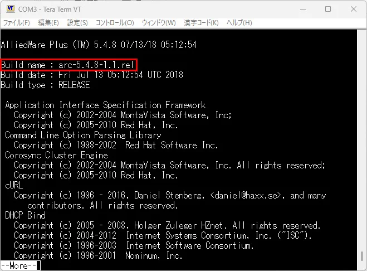Click the Build type : RELEASE line

tap(46, 85)
